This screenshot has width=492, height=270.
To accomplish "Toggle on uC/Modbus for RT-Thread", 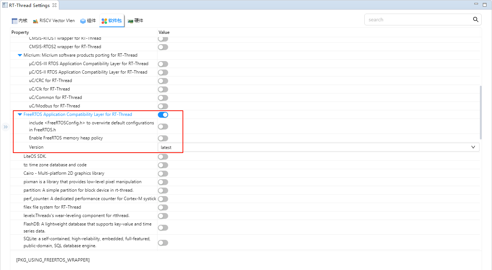I will point(163,106).
